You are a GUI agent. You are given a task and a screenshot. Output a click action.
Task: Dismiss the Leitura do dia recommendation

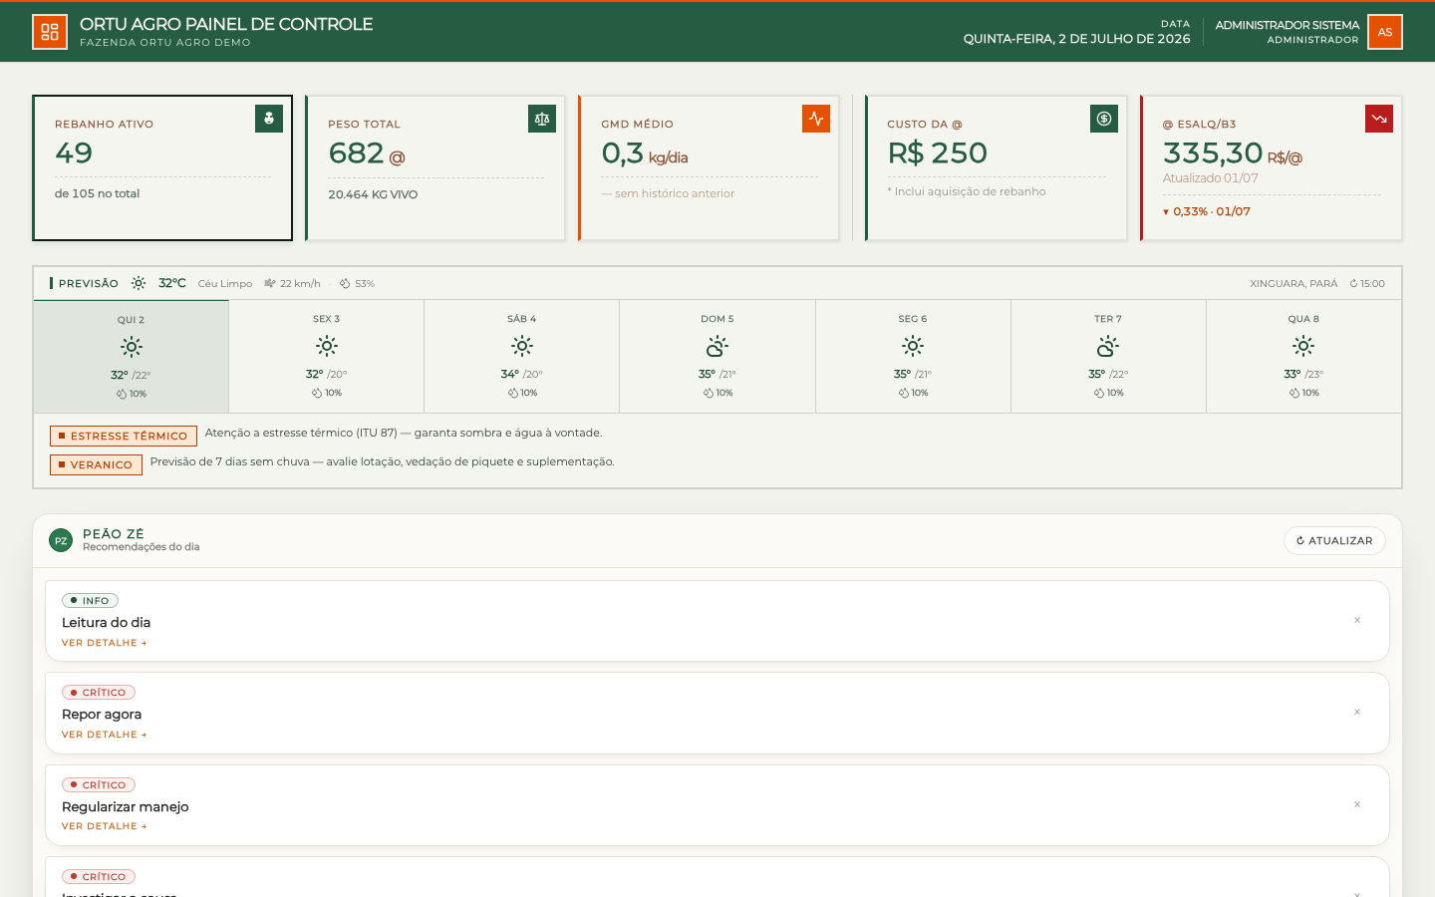coord(1357,620)
